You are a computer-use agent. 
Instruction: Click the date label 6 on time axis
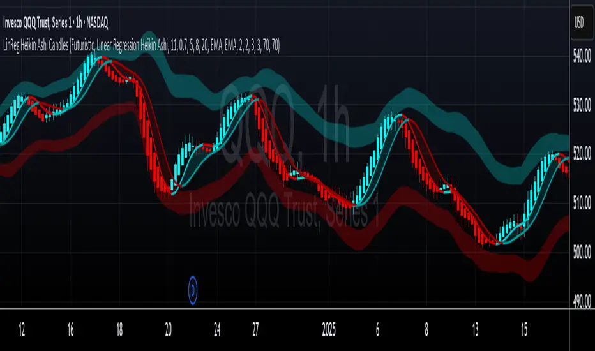(377, 330)
